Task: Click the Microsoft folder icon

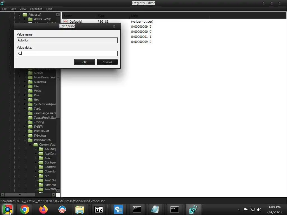Action: pyautogui.click(x=25, y=15)
